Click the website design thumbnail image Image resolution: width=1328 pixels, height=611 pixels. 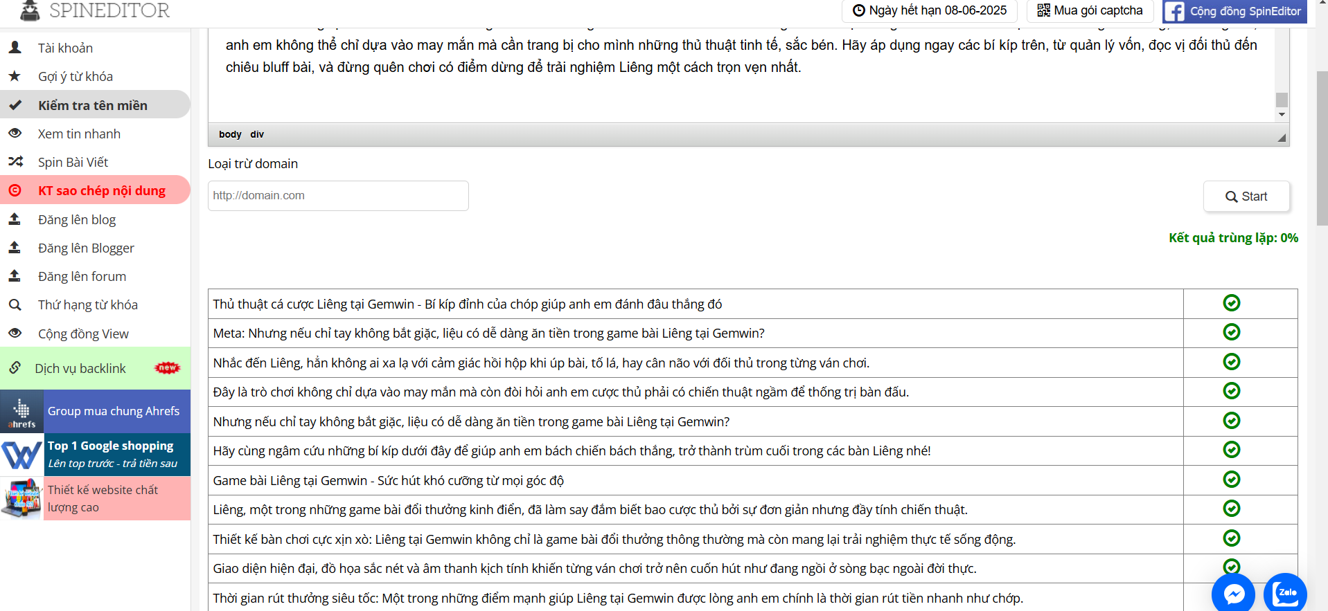point(22,499)
